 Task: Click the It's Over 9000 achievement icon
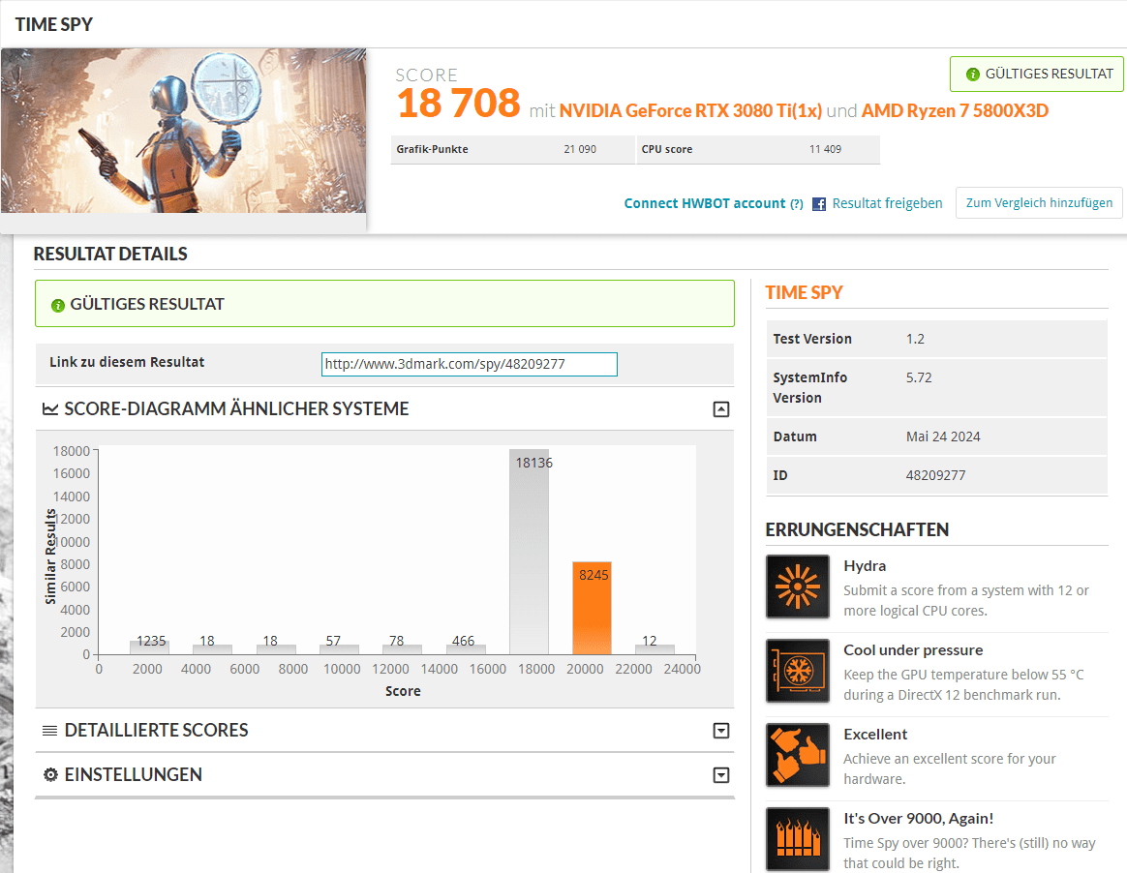(x=798, y=838)
